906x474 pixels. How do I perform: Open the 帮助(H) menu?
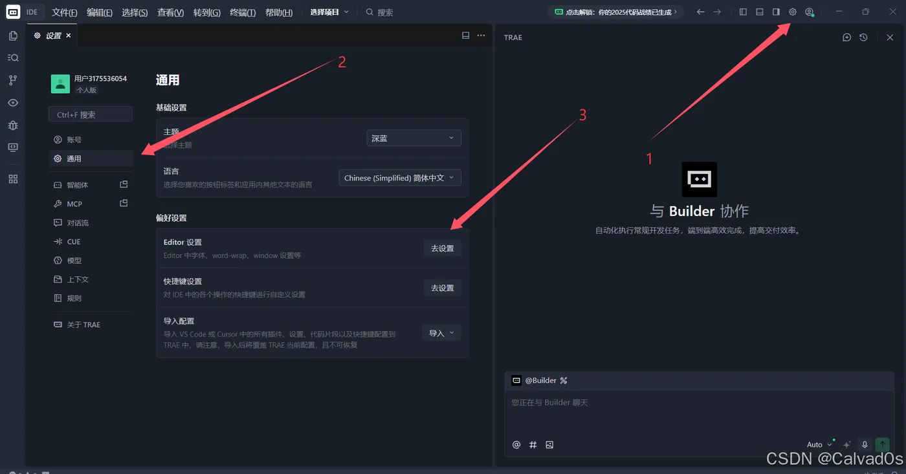click(279, 12)
